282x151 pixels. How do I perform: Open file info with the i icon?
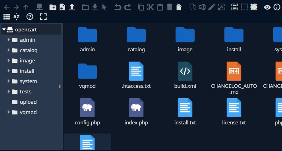pyautogui.click(x=277, y=7)
